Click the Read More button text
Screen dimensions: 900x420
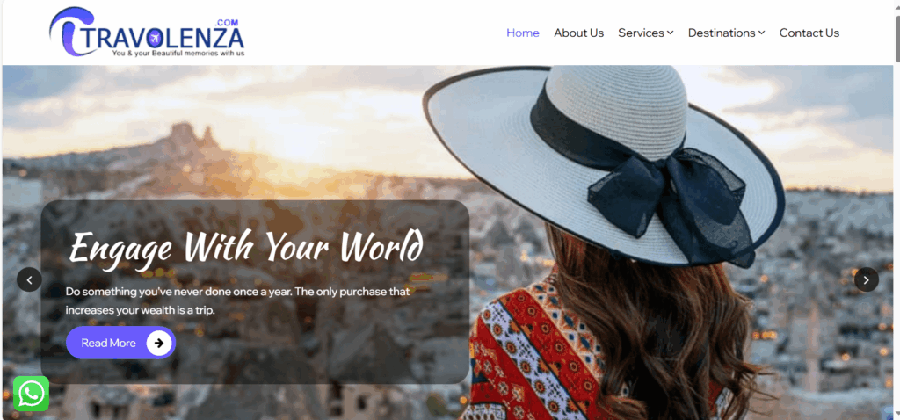108,343
